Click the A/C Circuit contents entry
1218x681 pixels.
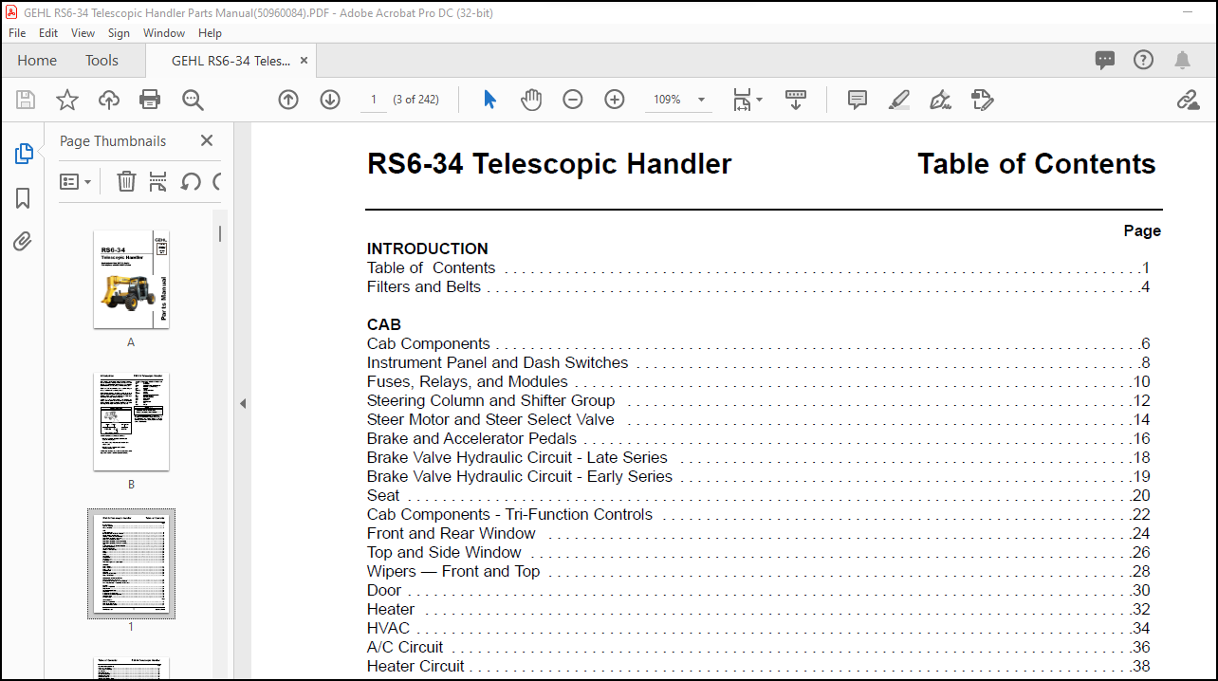[x=758, y=647]
